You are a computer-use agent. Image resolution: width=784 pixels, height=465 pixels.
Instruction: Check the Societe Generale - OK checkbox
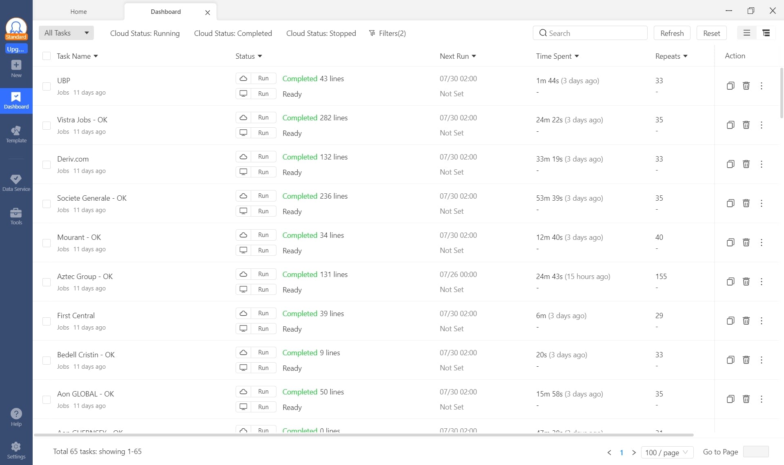point(47,204)
